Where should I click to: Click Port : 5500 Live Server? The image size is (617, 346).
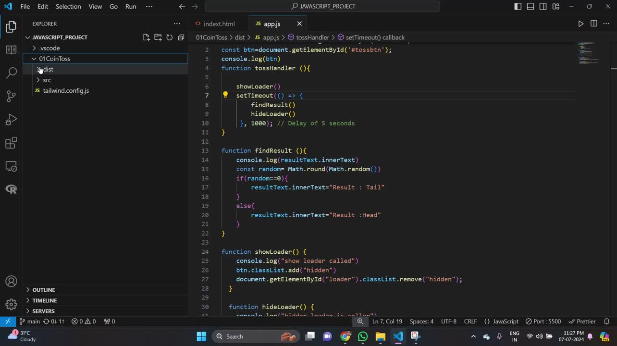[543, 321]
